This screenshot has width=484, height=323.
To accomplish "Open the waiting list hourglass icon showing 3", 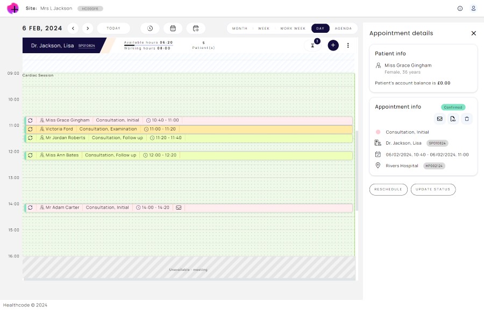I will pyautogui.click(x=312, y=46).
